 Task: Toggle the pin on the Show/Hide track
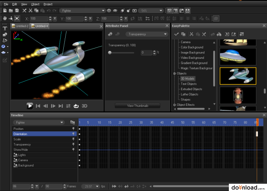tap(73, 150)
